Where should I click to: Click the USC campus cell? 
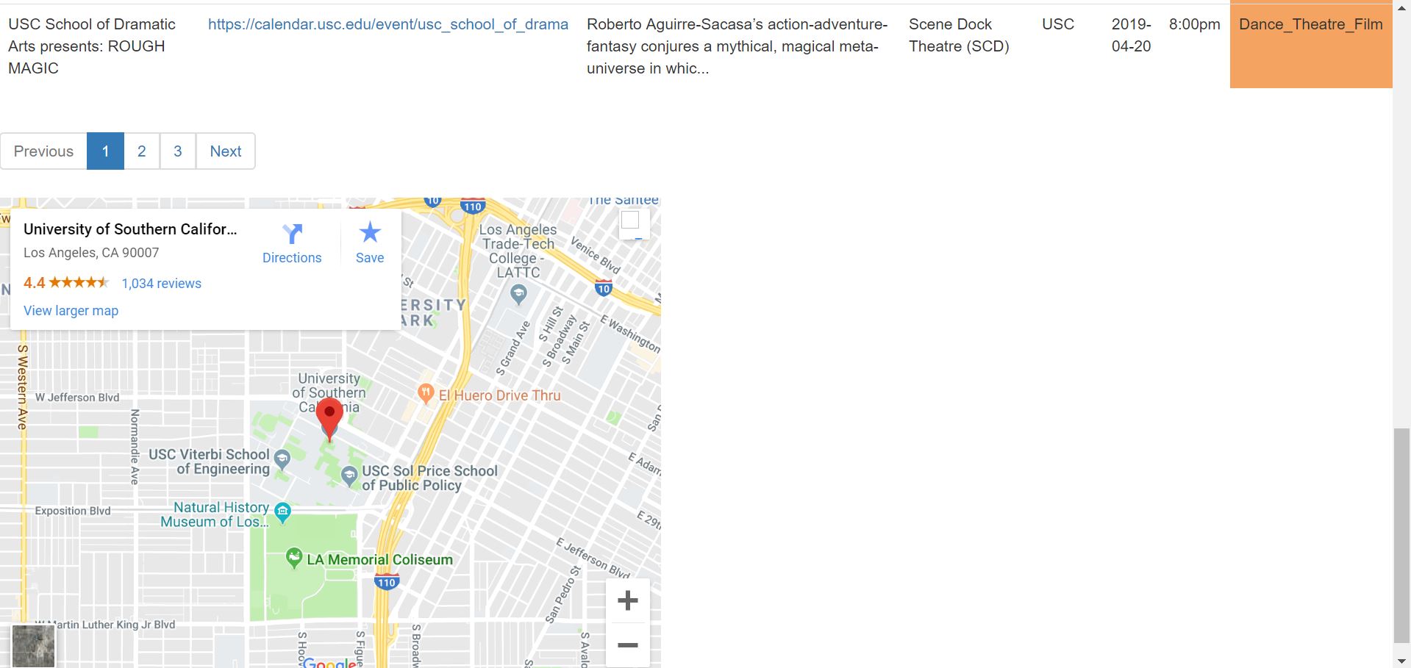pos(1058,24)
